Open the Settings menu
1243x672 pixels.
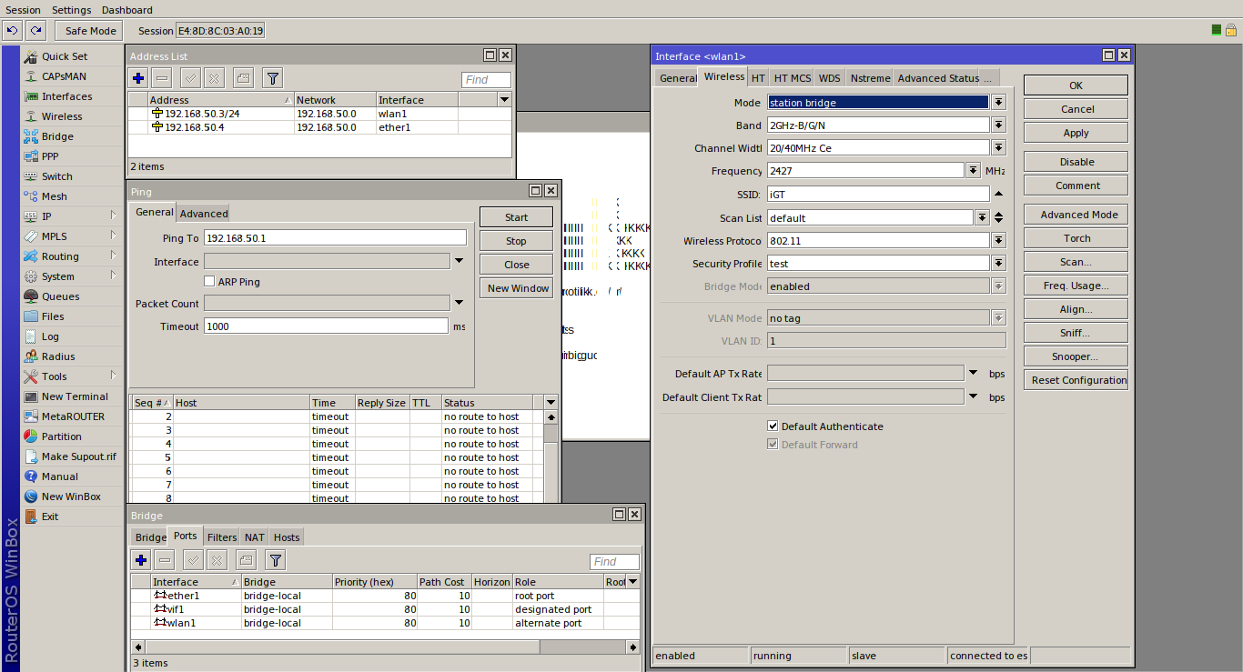(71, 10)
